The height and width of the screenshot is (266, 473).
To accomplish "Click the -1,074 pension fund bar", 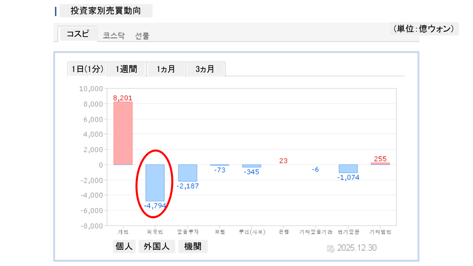I will point(348,169).
